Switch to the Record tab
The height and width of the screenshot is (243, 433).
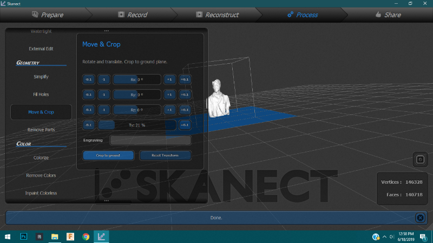click(133, 15)
